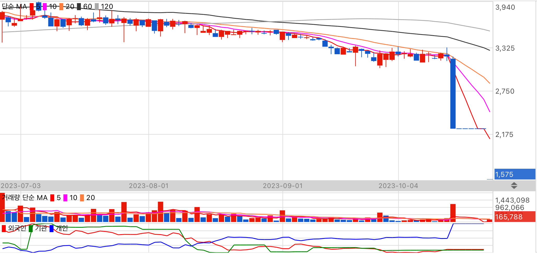Click the magenta volume 10 MA swatch
This screenshot has width=537, height=254.
(65, 198)
